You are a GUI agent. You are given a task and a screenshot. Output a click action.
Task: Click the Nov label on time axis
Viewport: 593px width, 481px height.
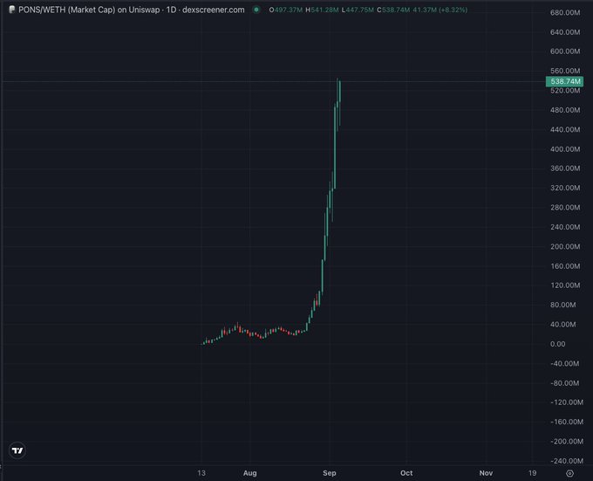[486, 473]
